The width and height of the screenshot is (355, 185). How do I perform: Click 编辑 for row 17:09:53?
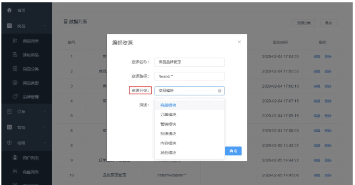coord(317,130)
